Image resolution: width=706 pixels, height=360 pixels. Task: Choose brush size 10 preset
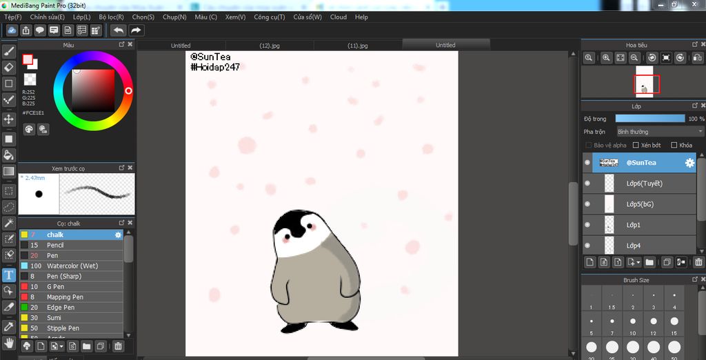coord(633,326)
